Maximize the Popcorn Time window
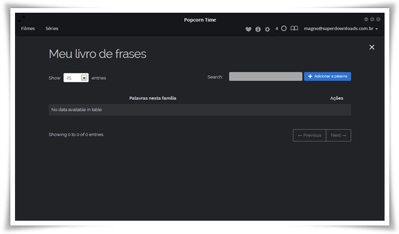The image size is (399, 234). (x=372, y=19)
